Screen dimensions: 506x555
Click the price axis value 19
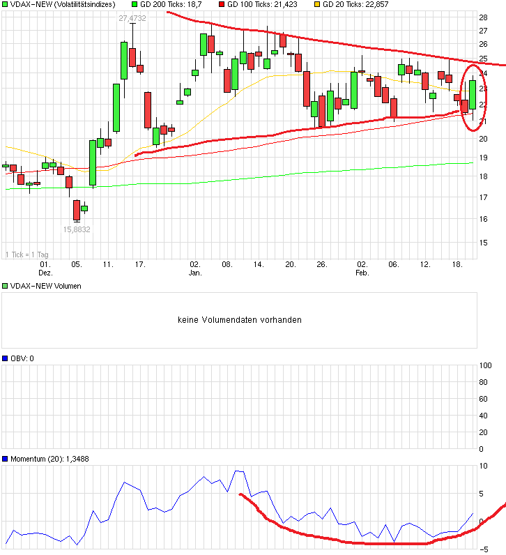483,158
